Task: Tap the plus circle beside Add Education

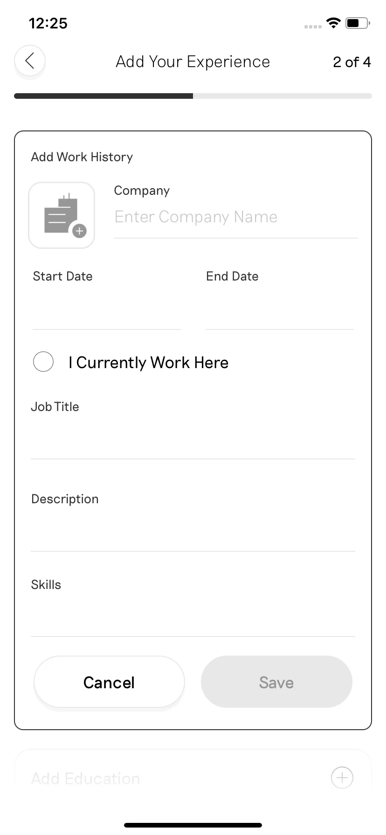Action: click(x=342, y=777)
